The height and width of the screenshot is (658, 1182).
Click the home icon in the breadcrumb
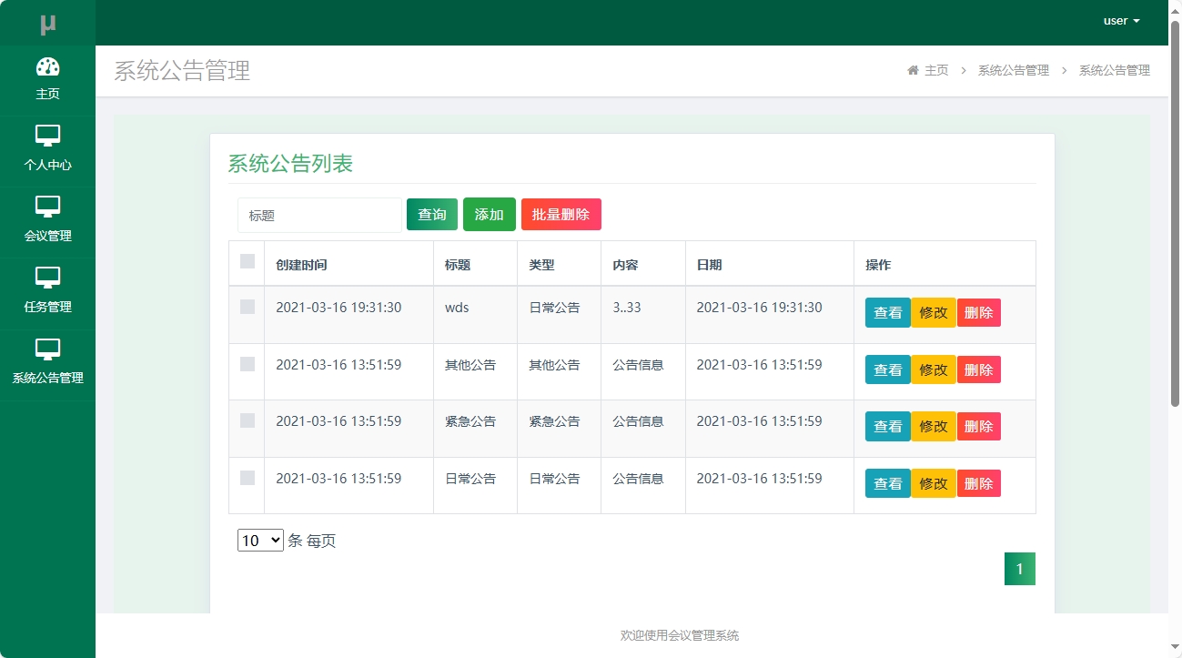(x=913, y=69)
